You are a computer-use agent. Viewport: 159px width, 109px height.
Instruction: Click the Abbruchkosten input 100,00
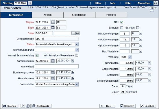127,69
